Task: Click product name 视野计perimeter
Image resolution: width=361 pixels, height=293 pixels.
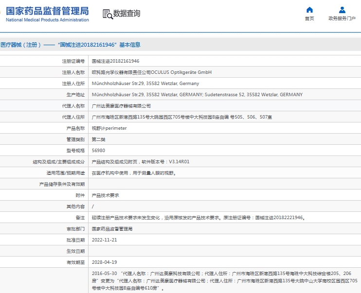Action: (x=109, y=128)
